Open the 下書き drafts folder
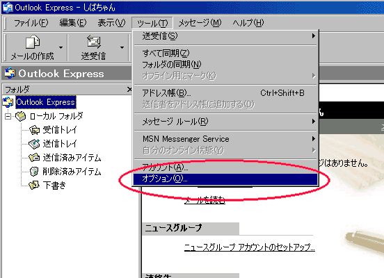Screen dimensions: 384x278 54,186
